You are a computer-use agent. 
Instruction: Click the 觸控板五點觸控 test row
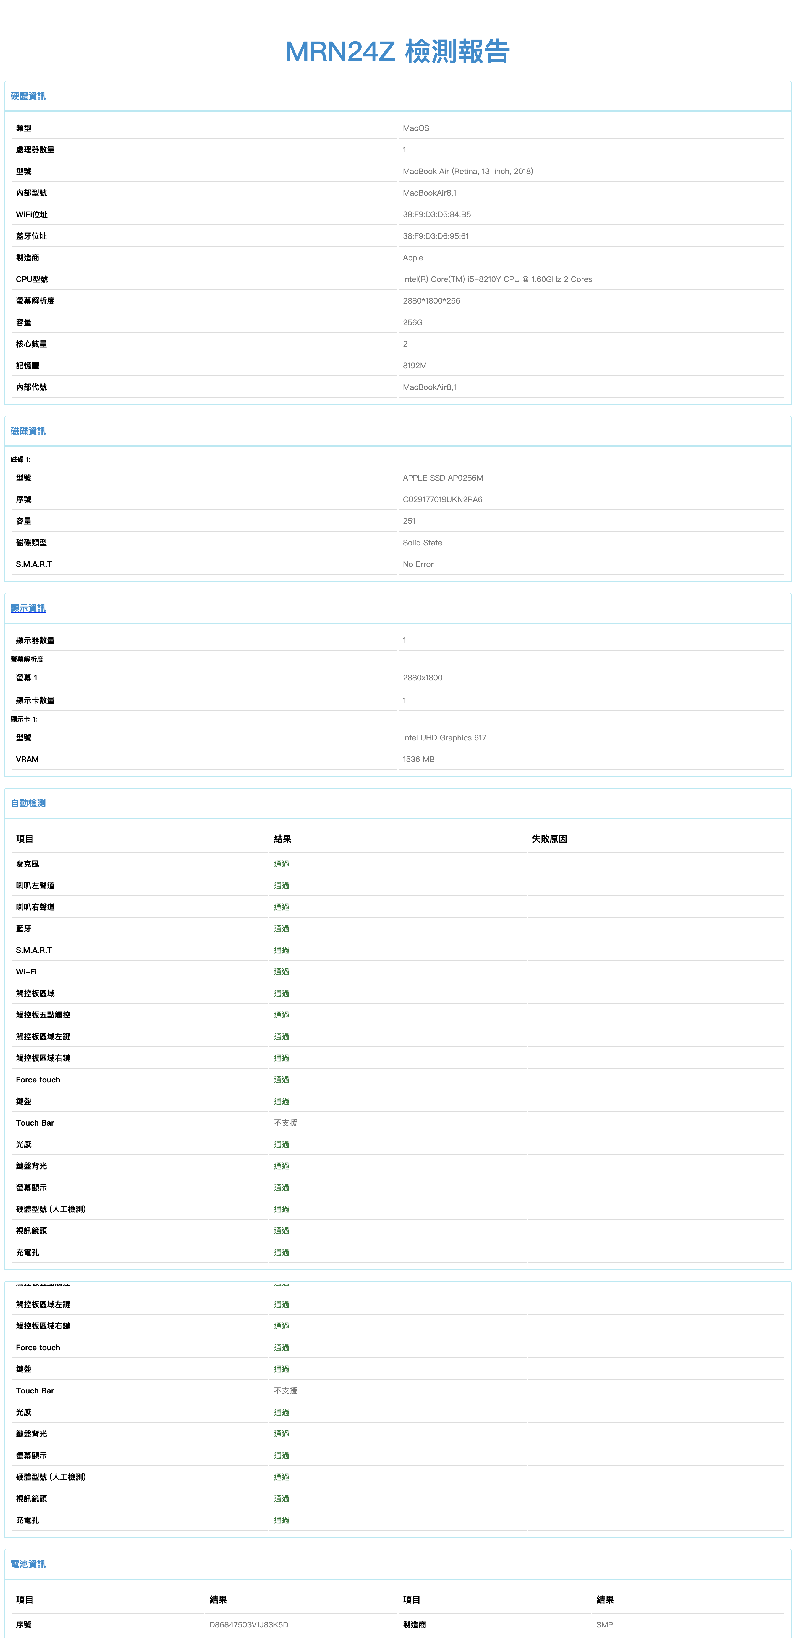pos(398,1015)
